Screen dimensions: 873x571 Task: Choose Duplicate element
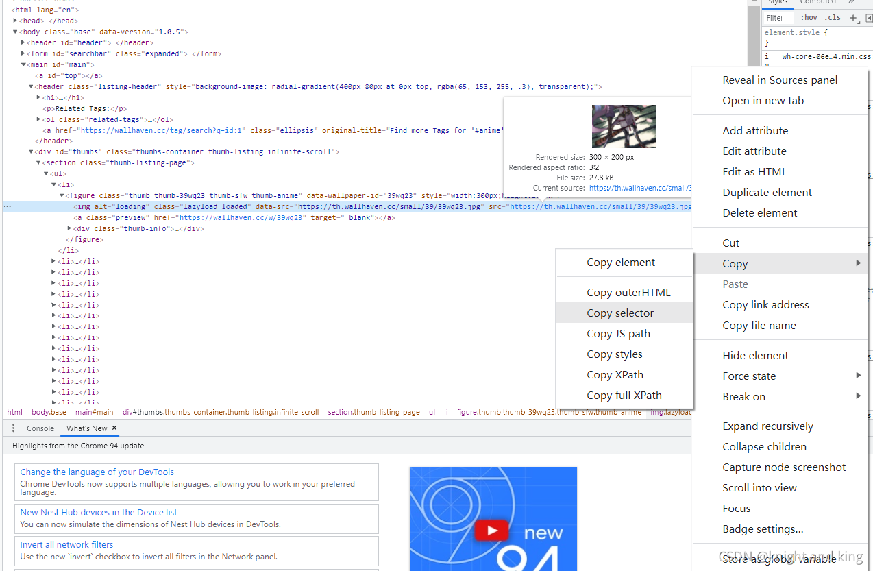coord(780,192)
